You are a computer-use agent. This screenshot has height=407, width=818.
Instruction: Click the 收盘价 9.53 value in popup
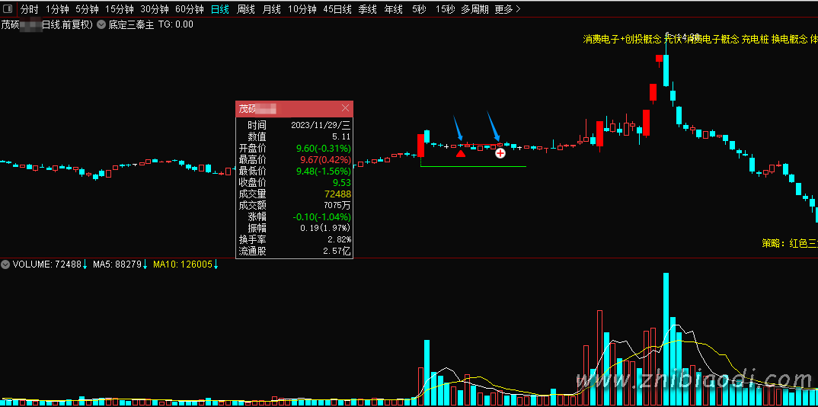click(x=342, y=183)
